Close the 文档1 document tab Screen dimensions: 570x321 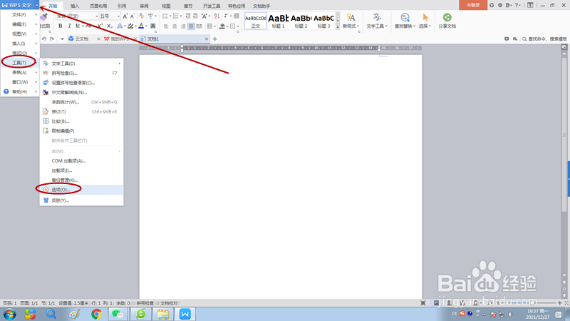tap(207, 39)
